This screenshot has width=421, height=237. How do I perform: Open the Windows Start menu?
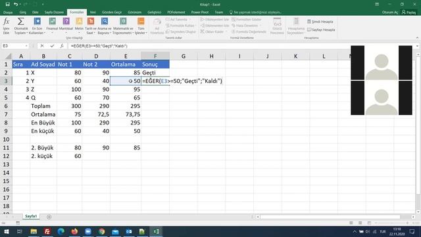point(6,231)
